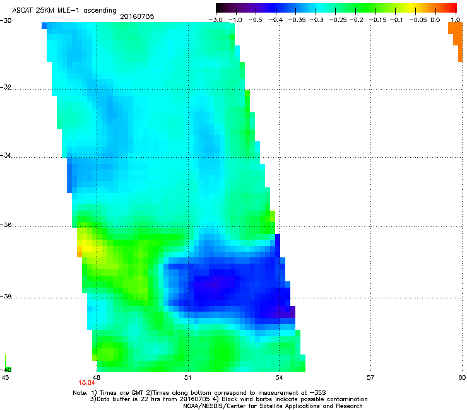The image size is (467, 410).
Task: Click latitude axis label -38
Action: click(x=6, y=296)
